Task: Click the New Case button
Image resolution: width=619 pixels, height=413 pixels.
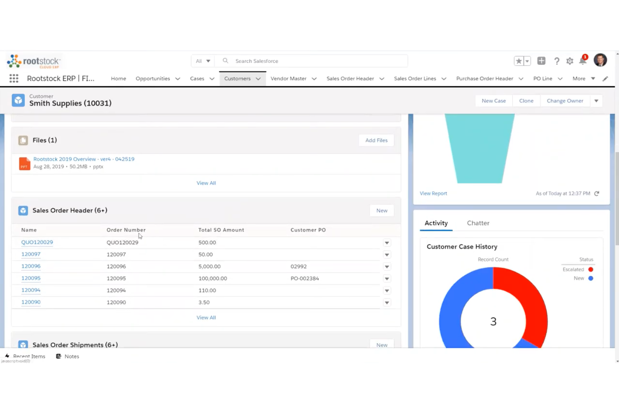Action: coord(494,101)
